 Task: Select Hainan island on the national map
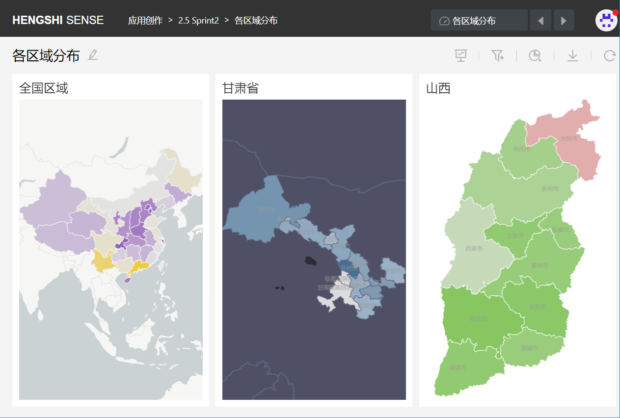click(x=127, y=281)
